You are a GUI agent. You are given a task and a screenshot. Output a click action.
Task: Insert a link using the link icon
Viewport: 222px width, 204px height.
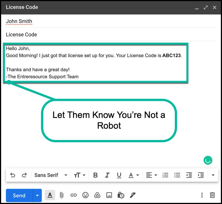(74, 195)
